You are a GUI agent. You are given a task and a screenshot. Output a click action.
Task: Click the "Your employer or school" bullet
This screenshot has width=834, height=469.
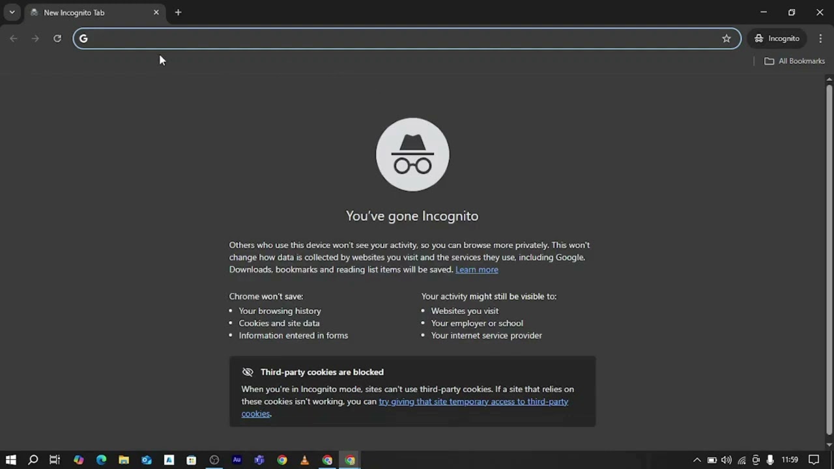coord(477,323)
